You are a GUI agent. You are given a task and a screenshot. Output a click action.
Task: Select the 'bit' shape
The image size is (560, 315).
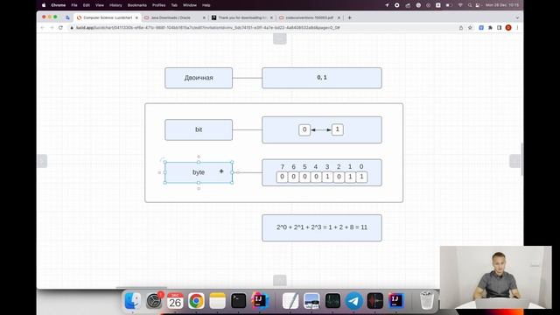click(199, 129)
